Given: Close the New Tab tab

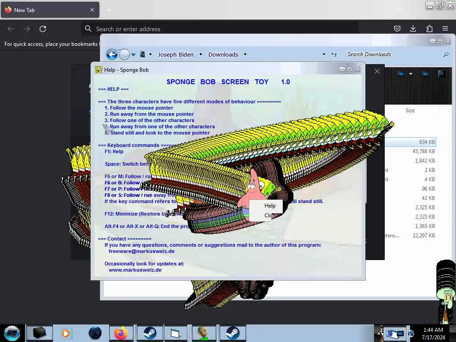Looking at the screenshot, I should [92, 10].
